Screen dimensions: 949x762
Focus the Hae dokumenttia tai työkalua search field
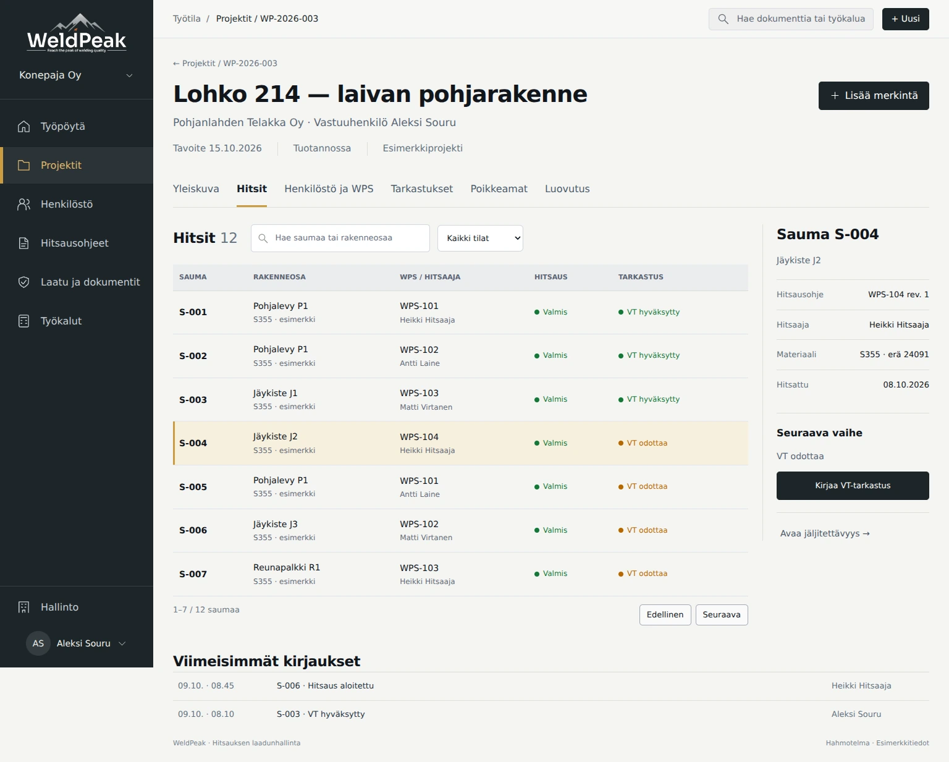(x=791, y=19)
